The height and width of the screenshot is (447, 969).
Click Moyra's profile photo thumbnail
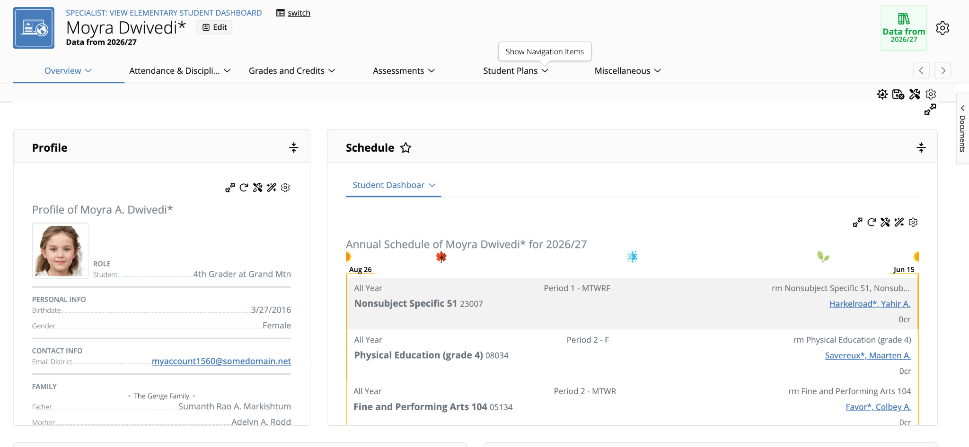(x=60, y=251)
